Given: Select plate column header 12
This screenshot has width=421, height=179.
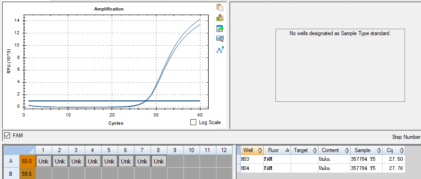Looking at the screenshot, I should coord(224,150).
